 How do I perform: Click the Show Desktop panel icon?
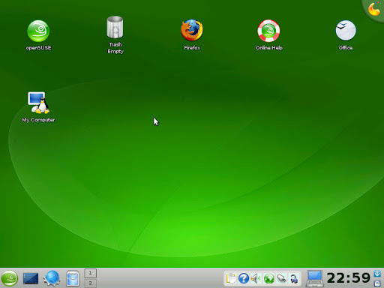coord(31,278)
